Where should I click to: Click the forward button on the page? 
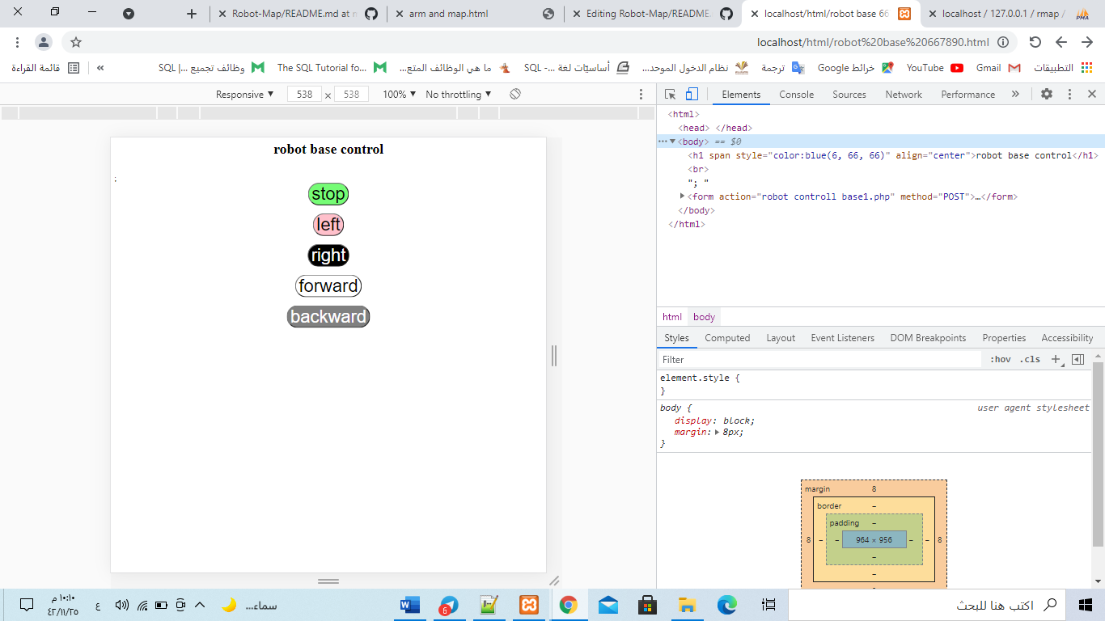click(328, 286)
